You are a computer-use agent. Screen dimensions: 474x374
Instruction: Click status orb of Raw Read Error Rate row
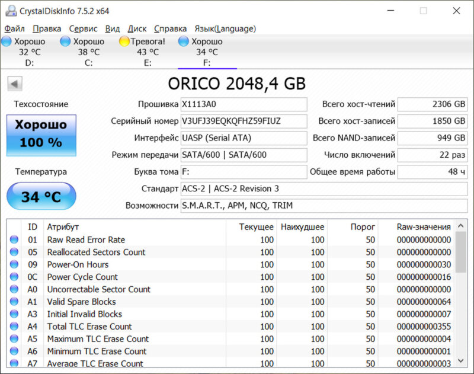[14, 240]
